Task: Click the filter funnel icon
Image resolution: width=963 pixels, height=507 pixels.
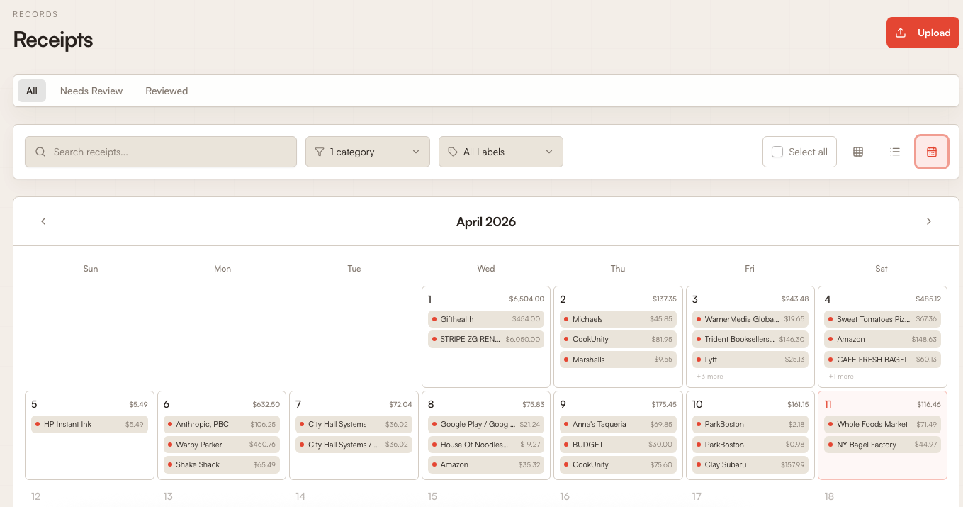Action: (x=320, y=152)
